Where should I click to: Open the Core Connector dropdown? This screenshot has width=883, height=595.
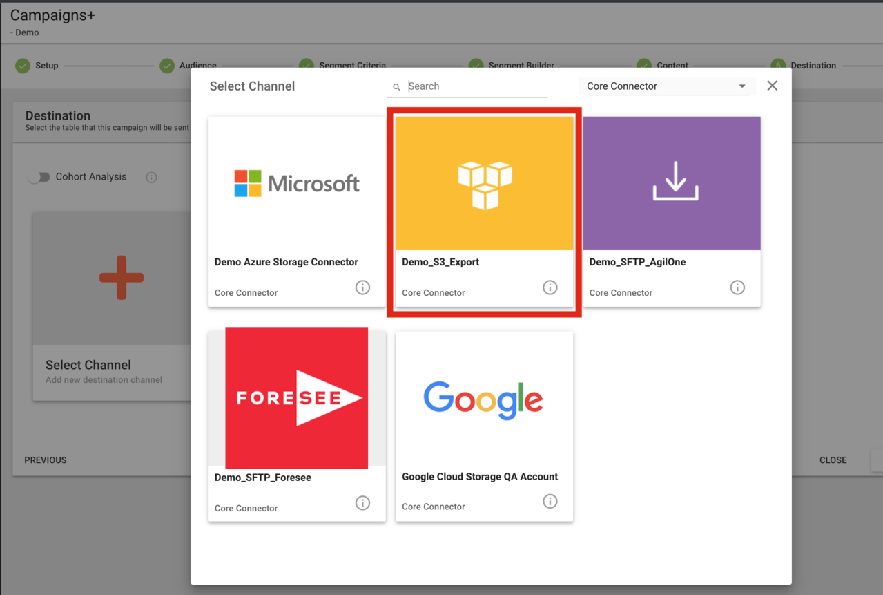coord(666,86)
